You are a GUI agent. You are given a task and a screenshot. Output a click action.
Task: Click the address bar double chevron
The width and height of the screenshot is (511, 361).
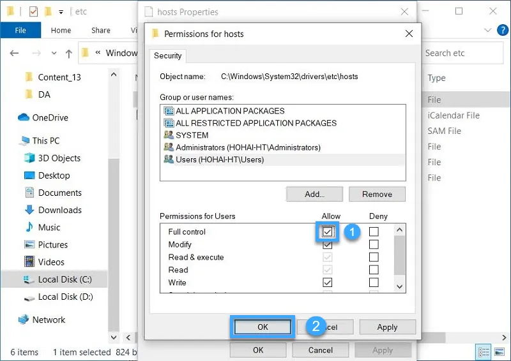[98, 53]
